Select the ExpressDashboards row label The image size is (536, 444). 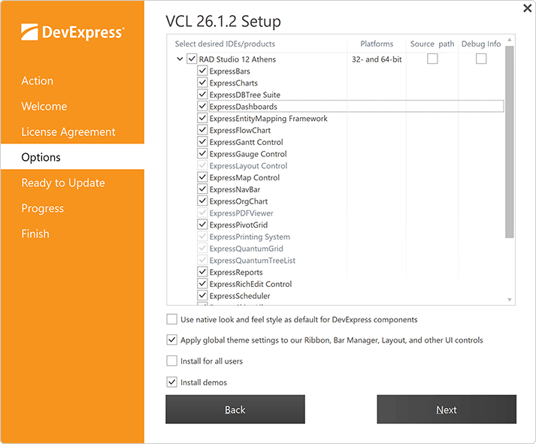click(244, 107)
